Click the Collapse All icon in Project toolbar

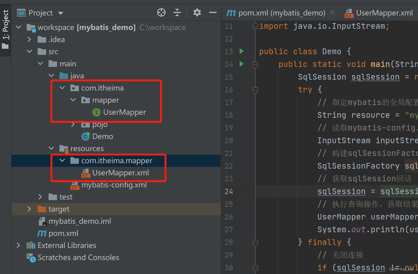[x=177, y=12]
